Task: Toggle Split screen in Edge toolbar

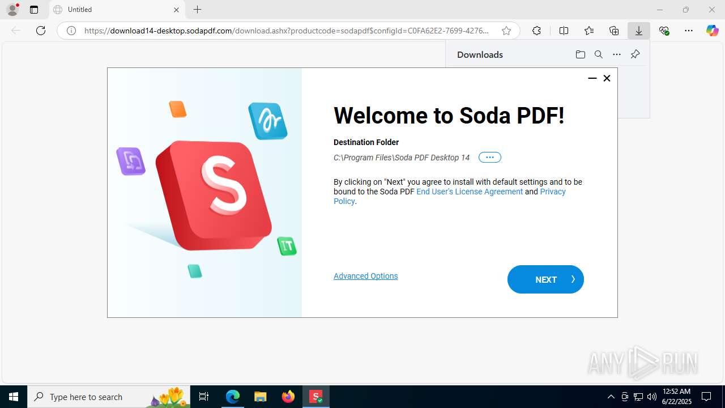Action: tap(564, 31)
